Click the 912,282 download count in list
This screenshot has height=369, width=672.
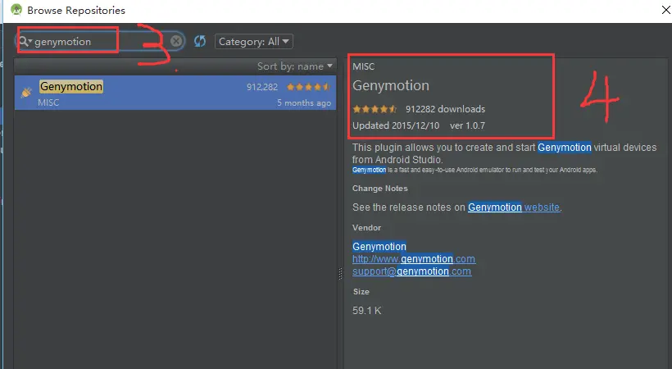(x=262, y=87)
